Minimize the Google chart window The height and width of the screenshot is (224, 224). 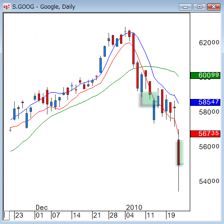coord(185,7)
